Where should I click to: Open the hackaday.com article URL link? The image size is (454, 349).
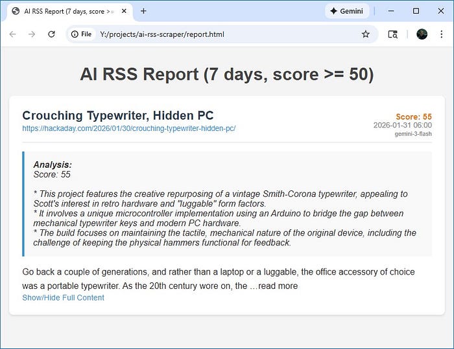pyautogui.click(x=128, y=128)
